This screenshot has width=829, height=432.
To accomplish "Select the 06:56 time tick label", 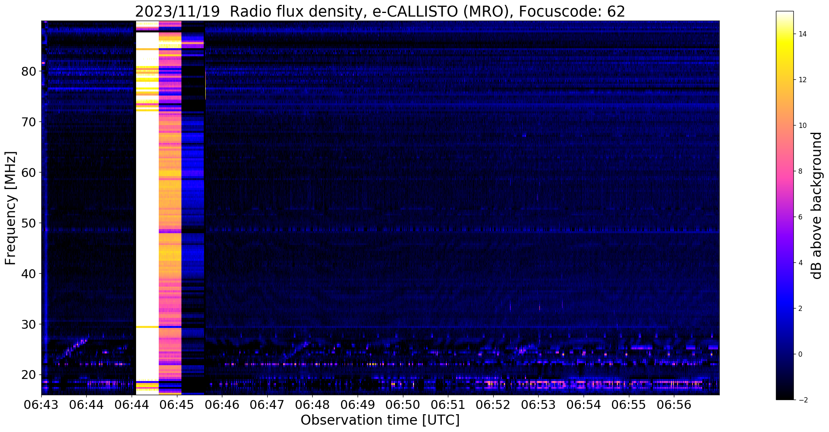I will point(674,404).
